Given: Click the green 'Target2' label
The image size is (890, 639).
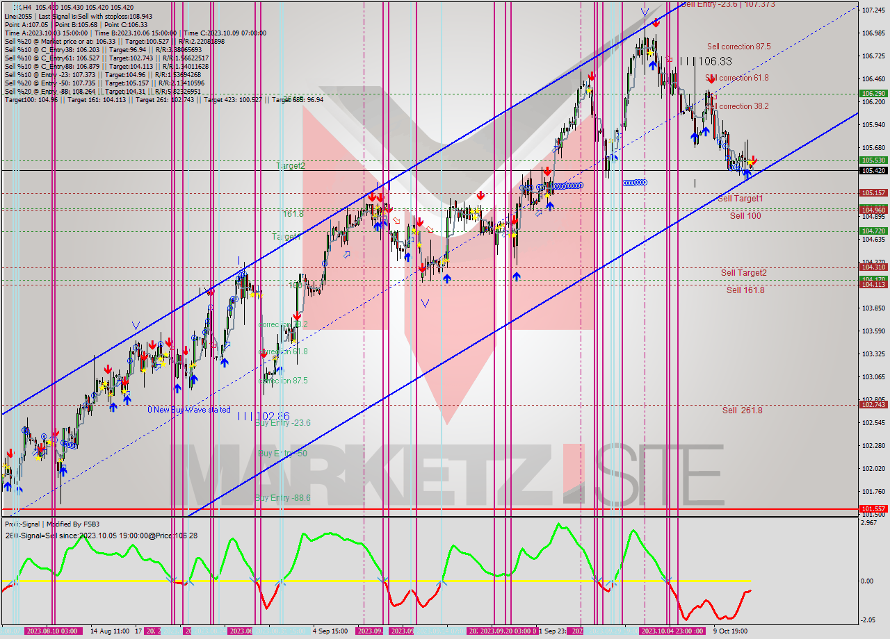Looking at the screenshot, I should pyautogui.click(x=291, y=166).
